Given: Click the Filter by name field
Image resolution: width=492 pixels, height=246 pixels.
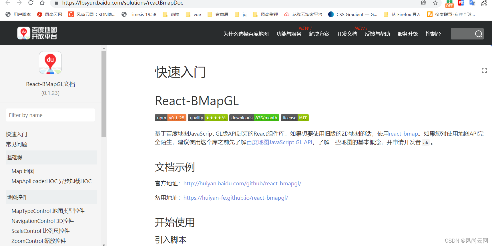Looking at the screenshot, I should point(50,115).
